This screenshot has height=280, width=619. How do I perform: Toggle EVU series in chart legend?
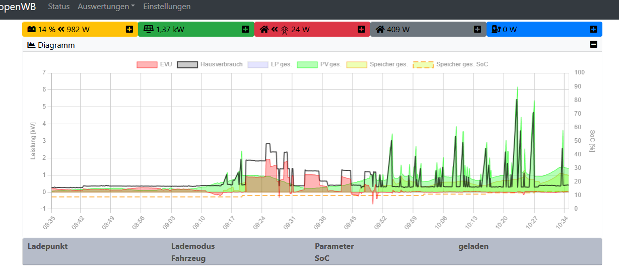(x=154, y=64)
